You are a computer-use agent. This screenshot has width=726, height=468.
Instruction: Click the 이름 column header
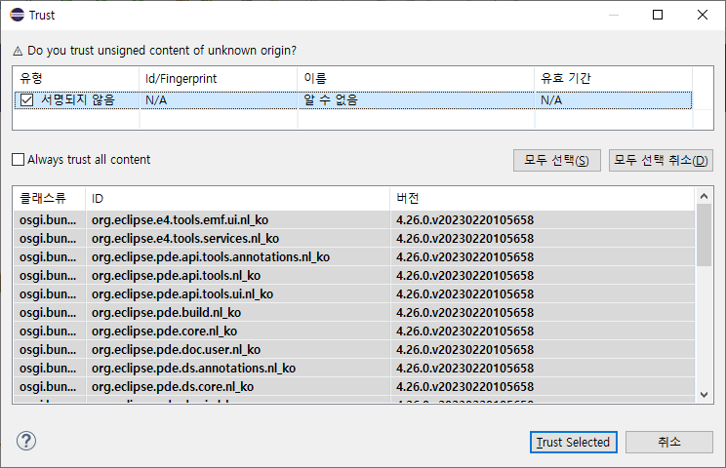click(416, 79)
